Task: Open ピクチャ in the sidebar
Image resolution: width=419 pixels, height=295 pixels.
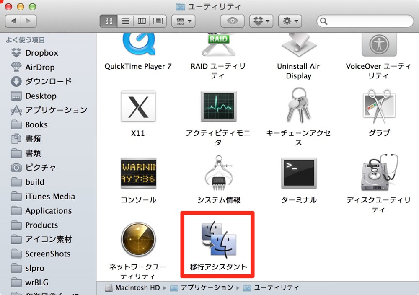Action: click(48, 168)
